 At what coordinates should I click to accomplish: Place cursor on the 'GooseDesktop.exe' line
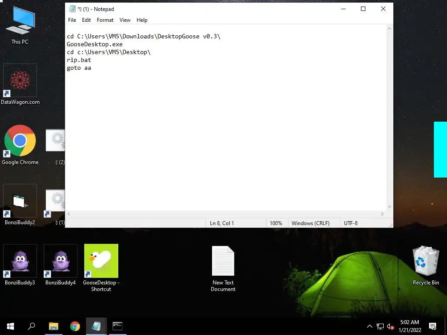click(95, 44)
